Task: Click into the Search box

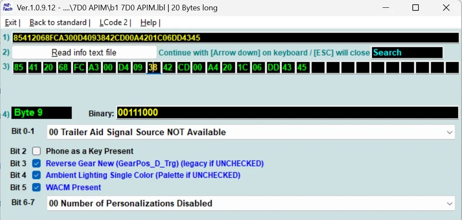Action: (407, 53)
